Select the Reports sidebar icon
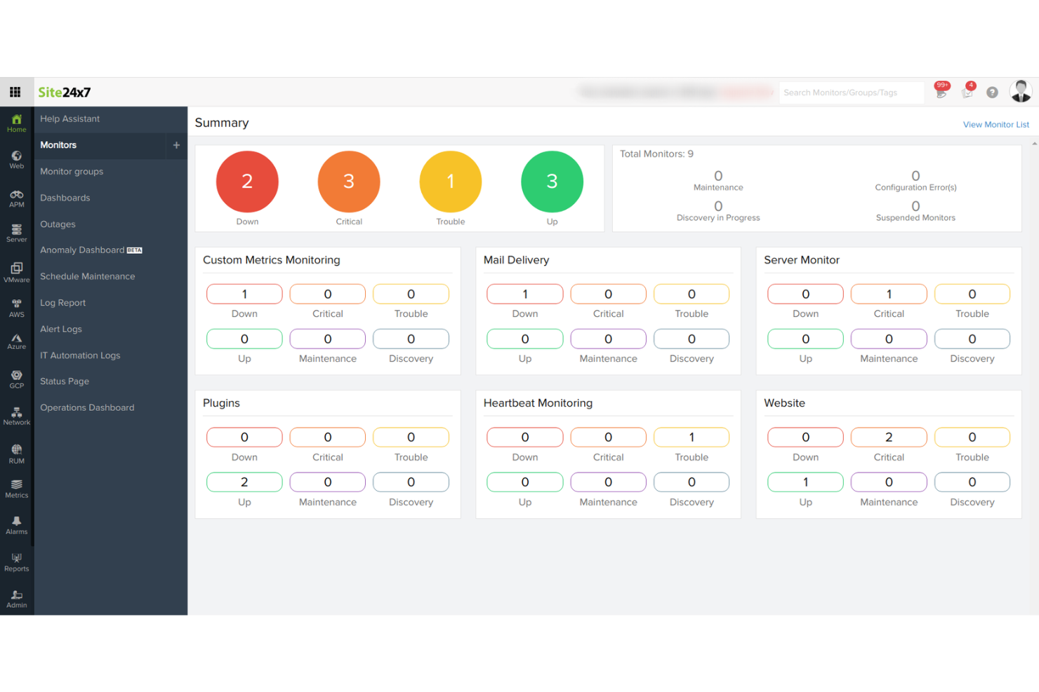The height and width of the screenshot is (692, 1039). [x=15, y=562]
